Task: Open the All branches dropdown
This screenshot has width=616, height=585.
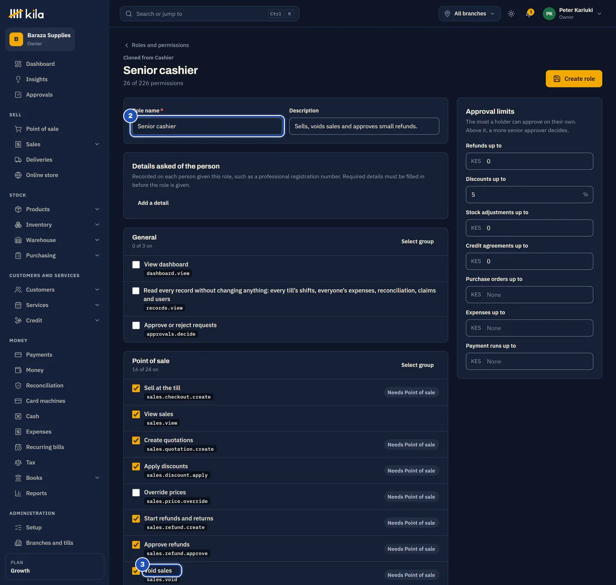Action: [470, 14]
